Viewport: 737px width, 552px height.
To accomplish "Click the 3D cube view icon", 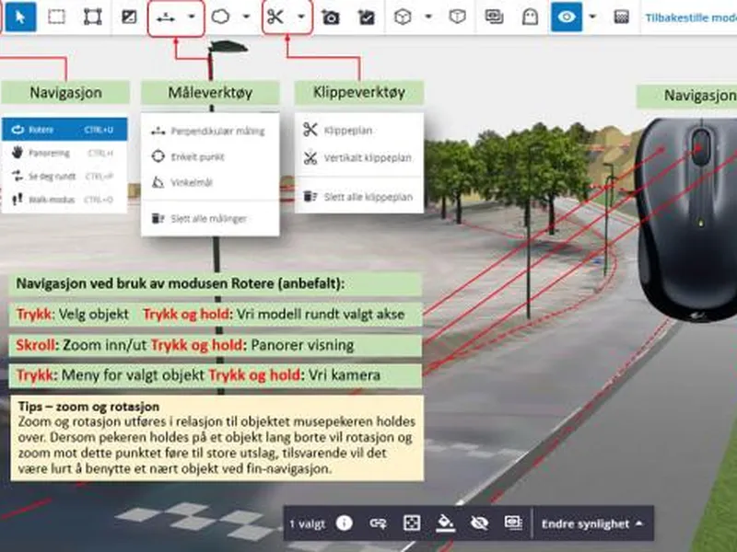I will coord(403,17).
